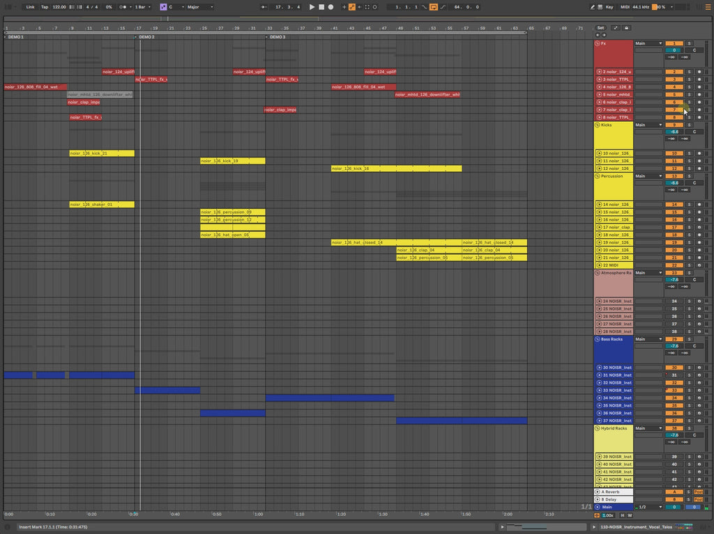The image size is (714, 534).
Task: Click the Set locator button
Action: coord(600,28)
